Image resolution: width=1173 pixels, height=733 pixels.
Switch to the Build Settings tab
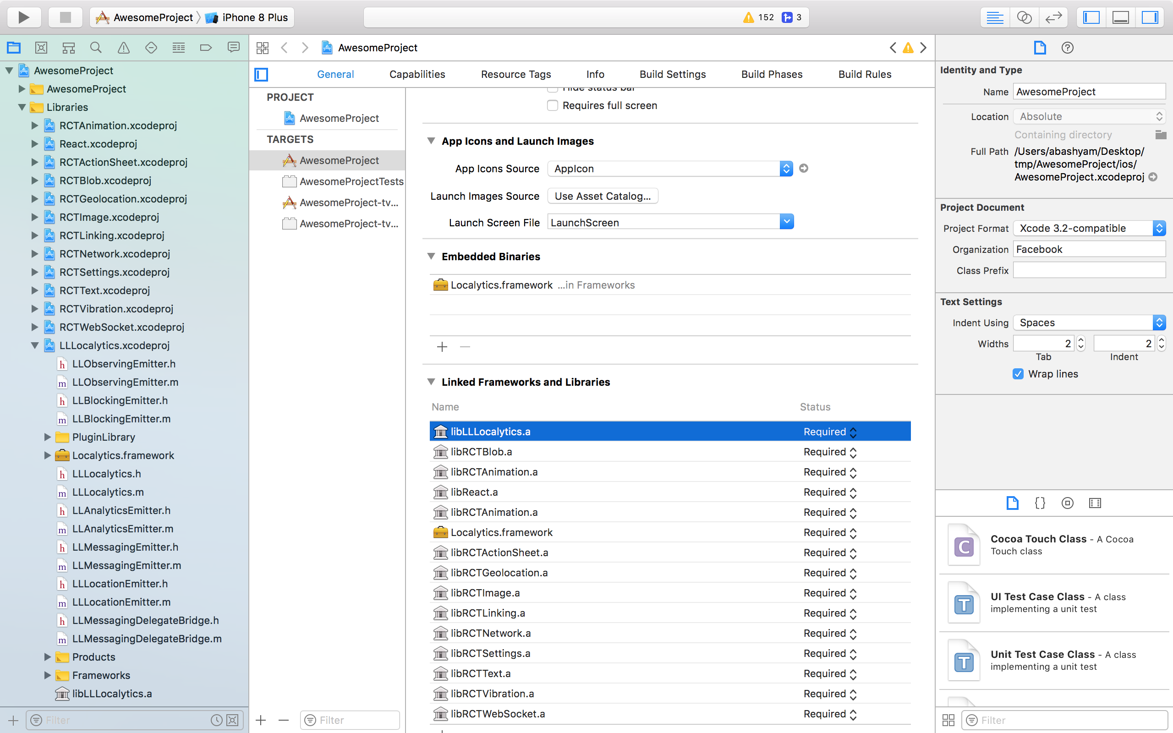click(672, 74)
